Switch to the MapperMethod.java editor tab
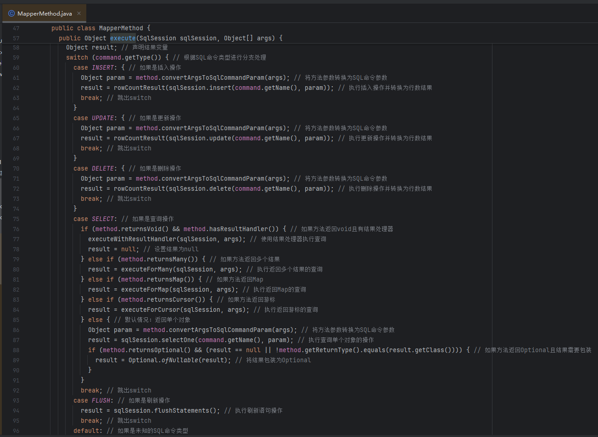Image resolution: width=598 pixels, height=437 pixels. coord(45,14)
